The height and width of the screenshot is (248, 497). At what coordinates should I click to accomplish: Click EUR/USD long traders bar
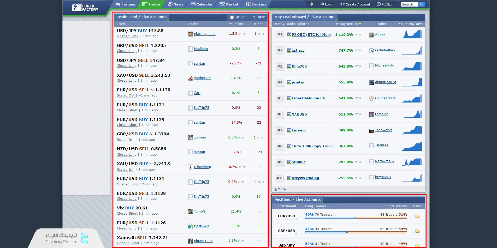tap(330, 217)
